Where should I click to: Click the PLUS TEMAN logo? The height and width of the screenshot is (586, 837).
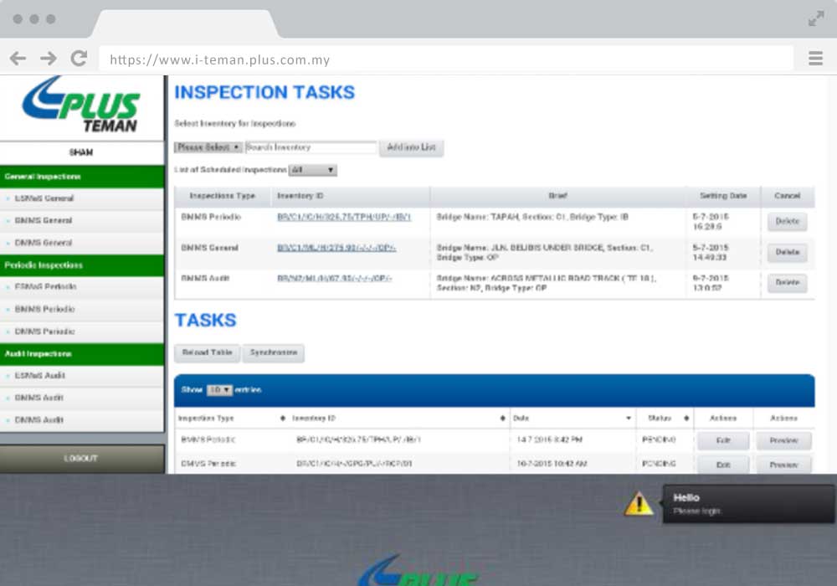(x=81, y=105)
